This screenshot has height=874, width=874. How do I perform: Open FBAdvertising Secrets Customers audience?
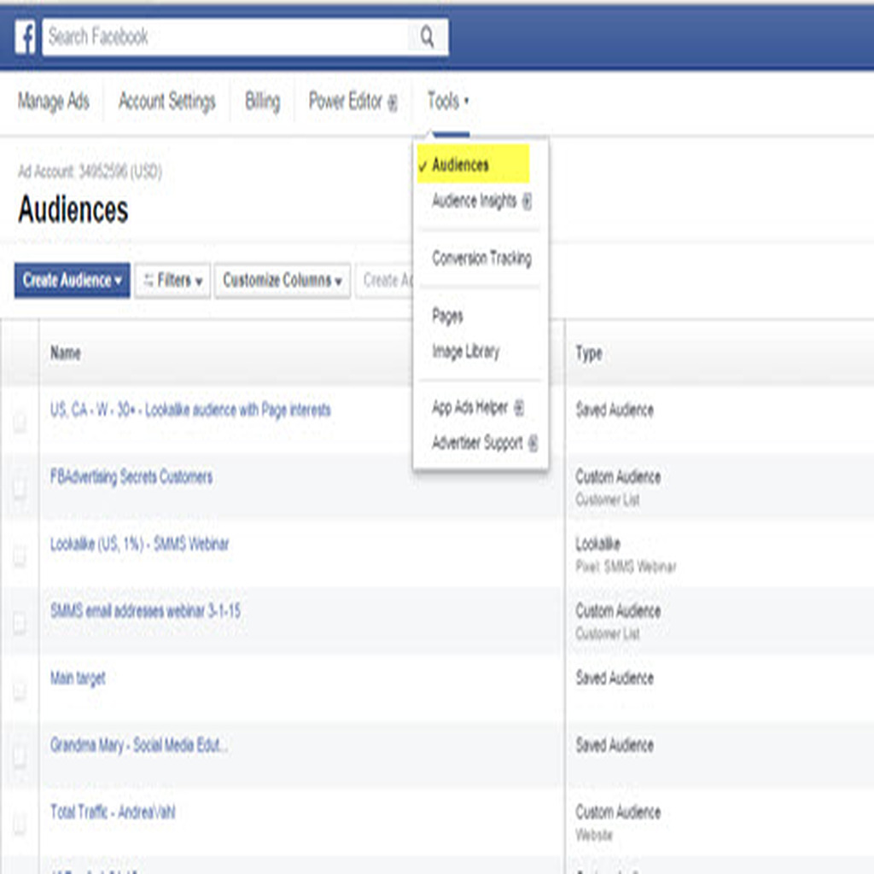click(131, 477)
